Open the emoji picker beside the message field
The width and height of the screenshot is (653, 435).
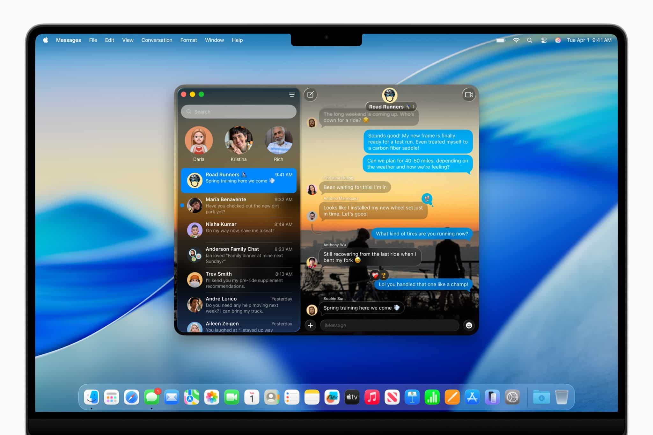[468, 325]
